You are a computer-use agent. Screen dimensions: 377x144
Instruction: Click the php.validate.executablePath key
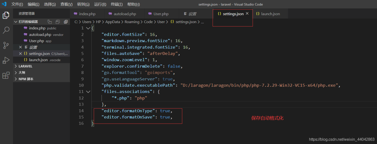(x=139, y=85)
